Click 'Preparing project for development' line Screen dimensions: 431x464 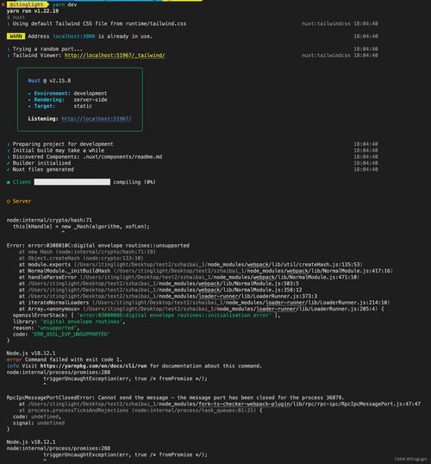coord(63,144)
